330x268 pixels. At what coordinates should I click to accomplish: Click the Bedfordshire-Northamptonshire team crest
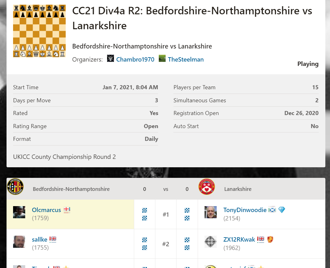(x=15, y=187)
